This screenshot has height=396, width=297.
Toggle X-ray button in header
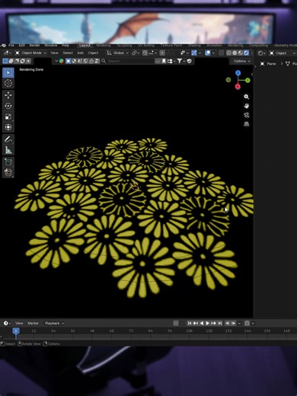pos(222,53)
